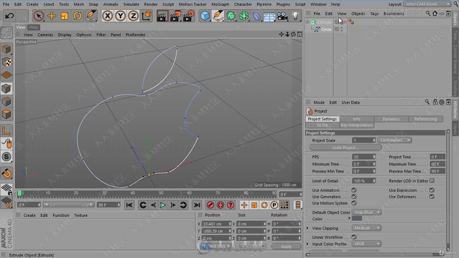Image resolution: width=459 pixels, height=258 pixels.
Task: Toggle Autokeying button
Action: [x=221, y=205]
